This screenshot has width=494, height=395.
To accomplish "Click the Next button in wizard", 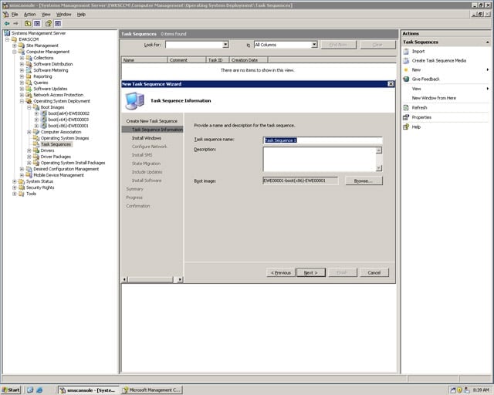I will tap(310, 273).
